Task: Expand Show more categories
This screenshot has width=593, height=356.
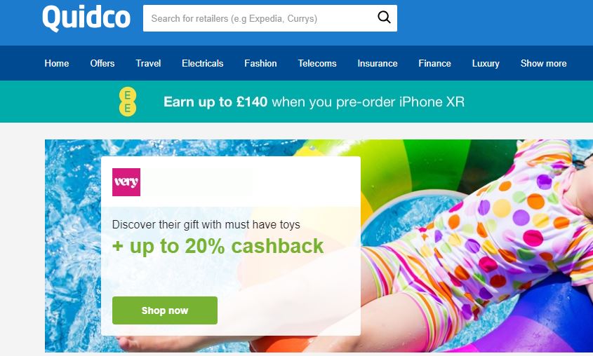Action: 543,64
